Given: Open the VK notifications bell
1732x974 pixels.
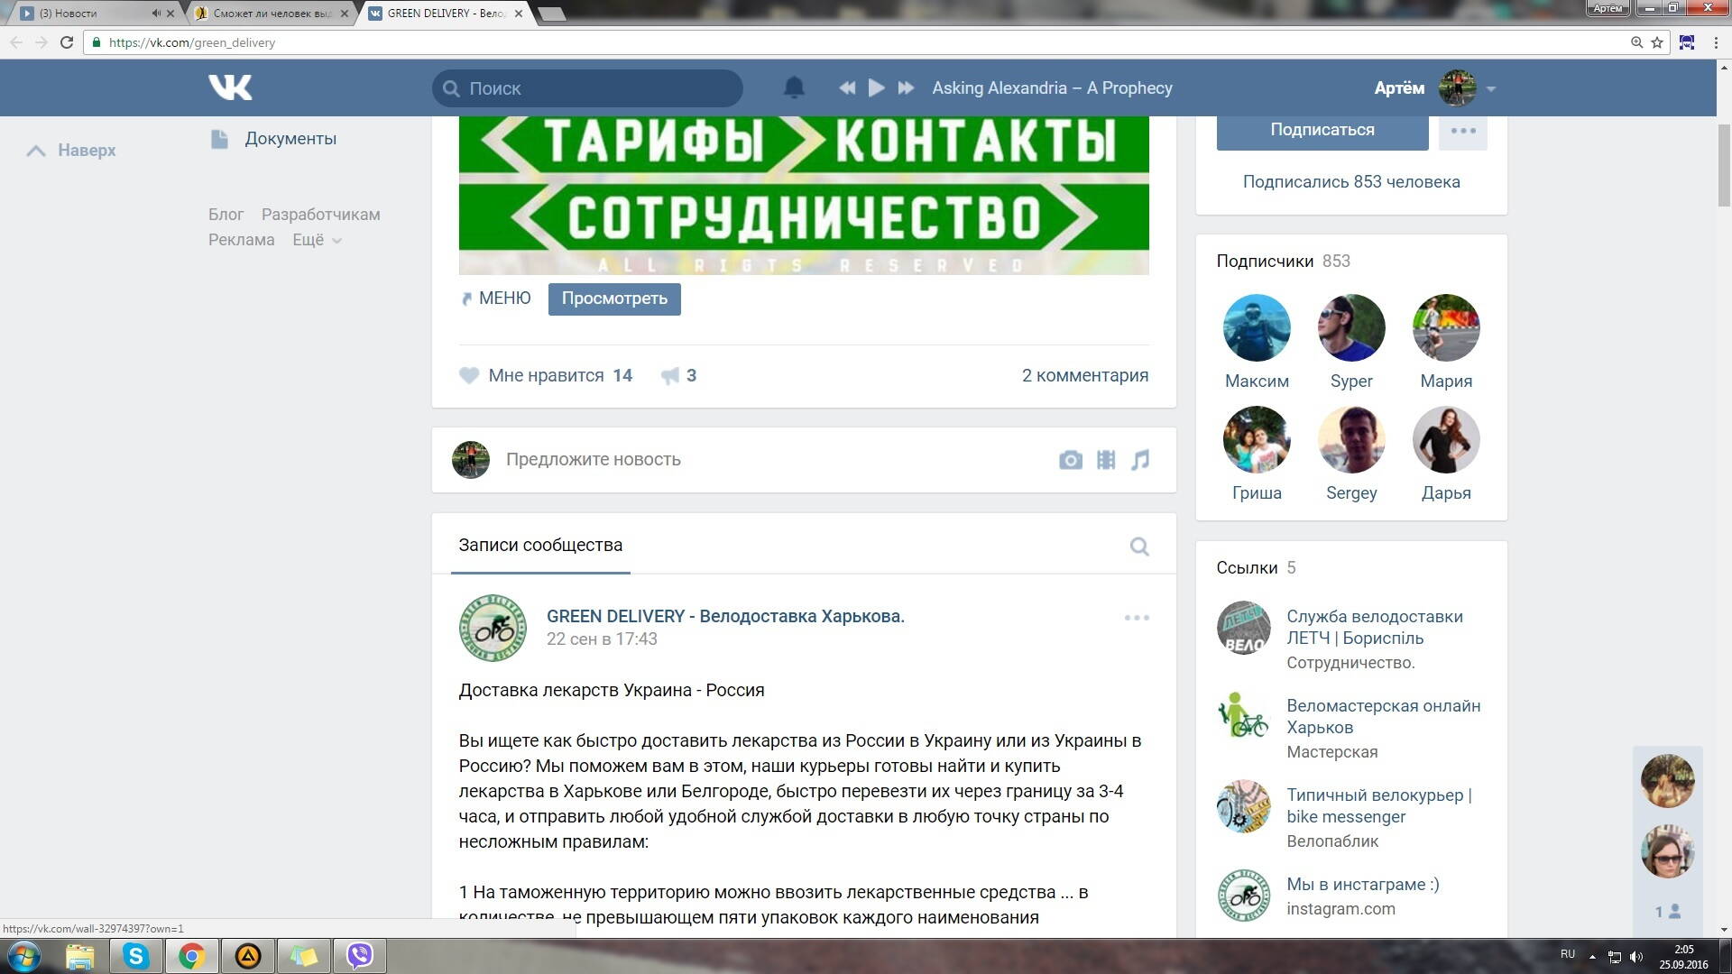Looking at the screenshot, I should (794, 87).
